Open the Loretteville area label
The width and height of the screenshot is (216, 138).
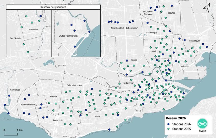click(33, 29)
